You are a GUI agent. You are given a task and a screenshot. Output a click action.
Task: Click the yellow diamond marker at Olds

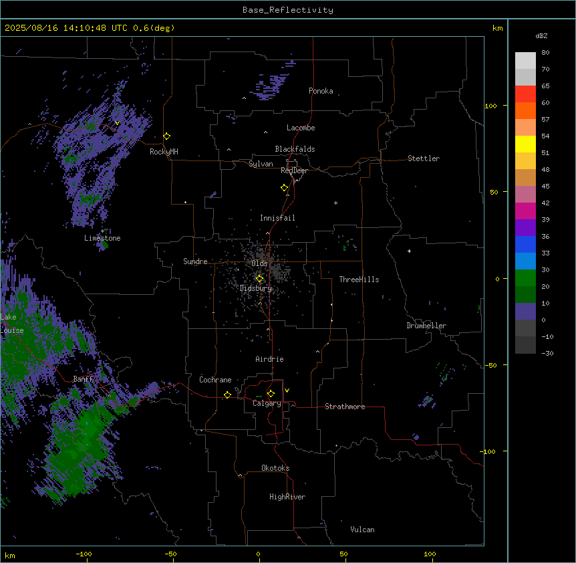[x=259, y=279]
